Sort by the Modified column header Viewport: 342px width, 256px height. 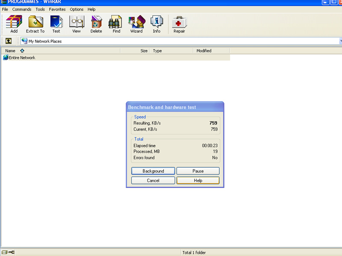point(211,51)
